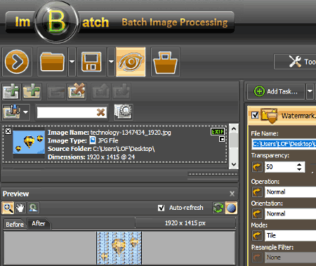The width and height of the screenshot is (316, 266).
Task: Click the image list scroll down arrow
Action: [x=234, y=164]
